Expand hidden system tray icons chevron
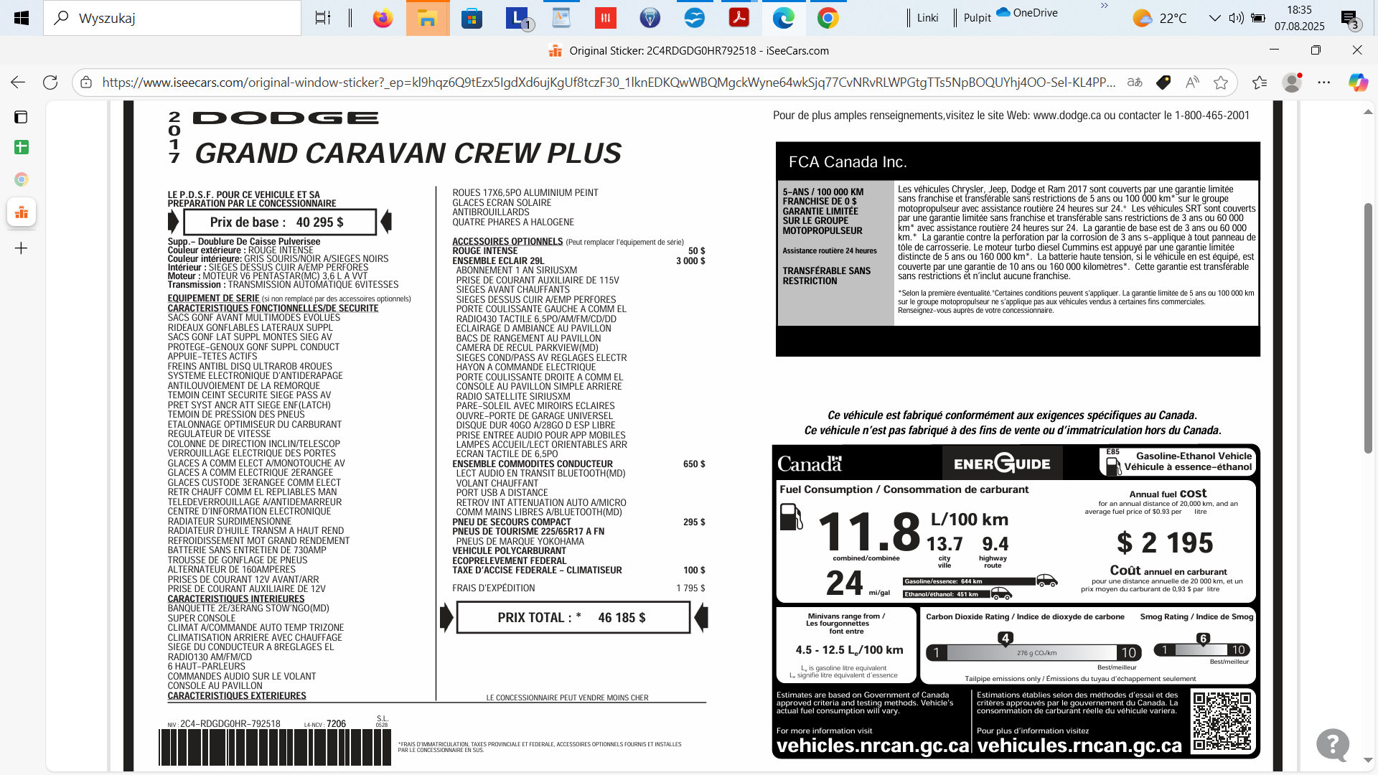The width and height of the screenshot is (1378, 775). (1214, 18)
